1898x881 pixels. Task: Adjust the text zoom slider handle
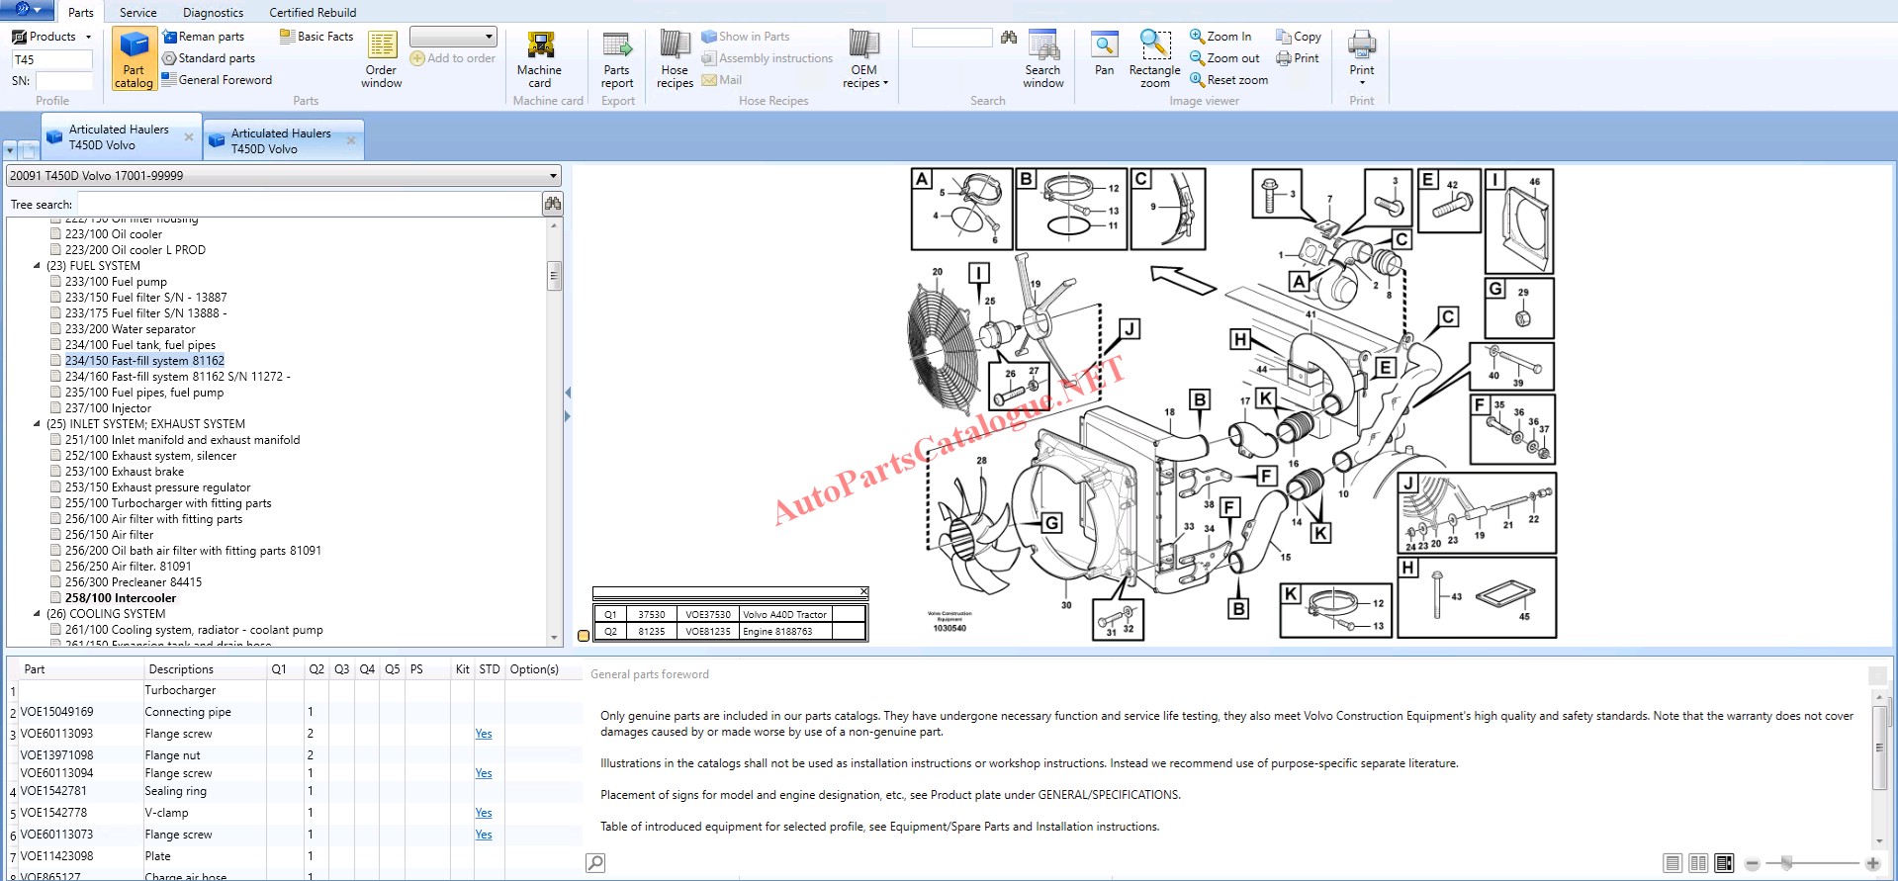[x=1786, y=863]
